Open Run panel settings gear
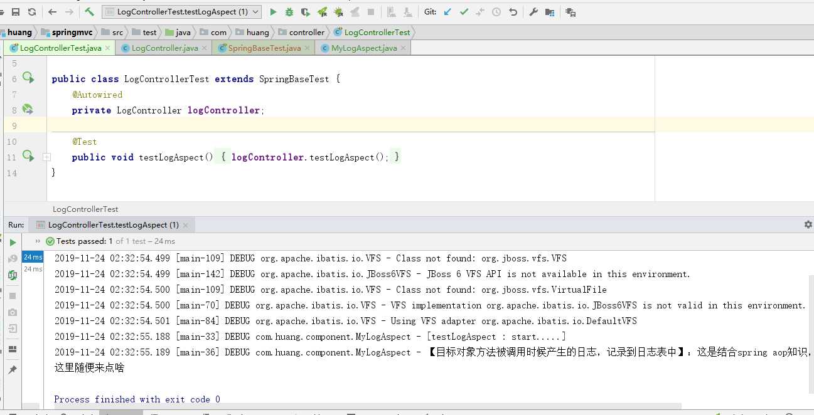Viewport: 814px width, 415px height. pos(808,224)
